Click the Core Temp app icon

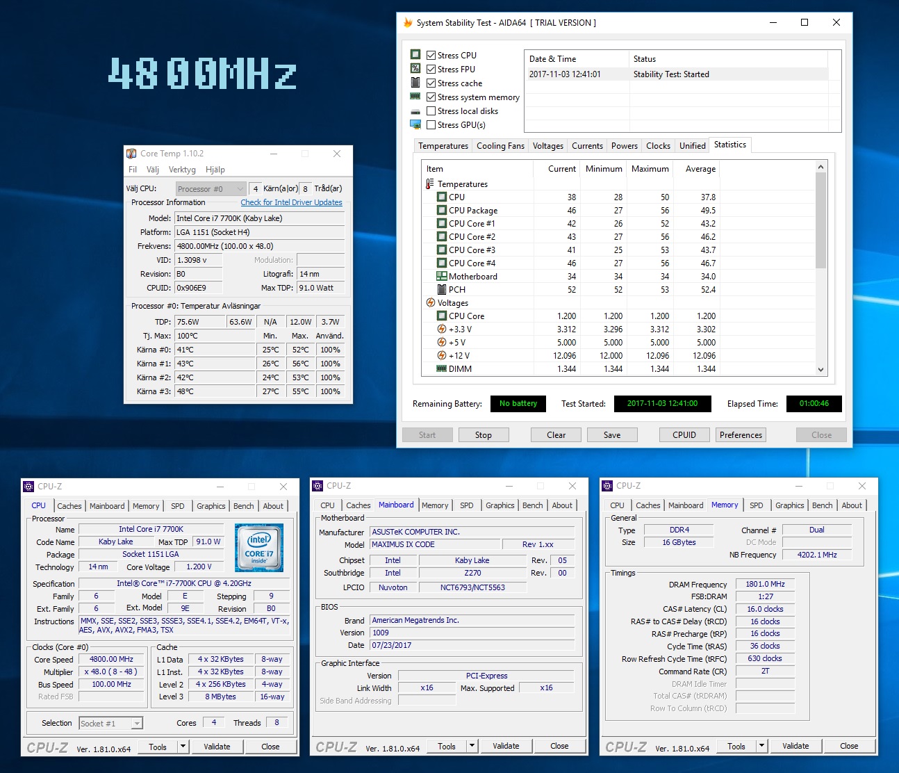point(131,154)
